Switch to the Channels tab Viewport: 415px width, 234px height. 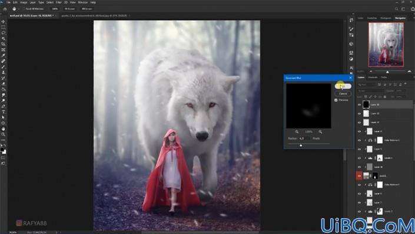coord(373,77)
